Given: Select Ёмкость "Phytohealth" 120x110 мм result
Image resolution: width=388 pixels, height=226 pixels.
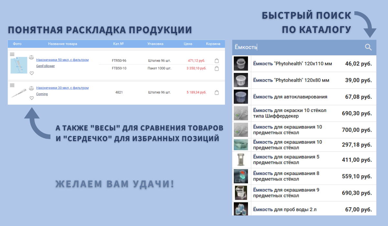Looking at the screenshot, I should pos(292,64).
